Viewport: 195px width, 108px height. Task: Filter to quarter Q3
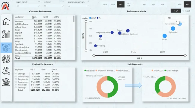[154, 4]
